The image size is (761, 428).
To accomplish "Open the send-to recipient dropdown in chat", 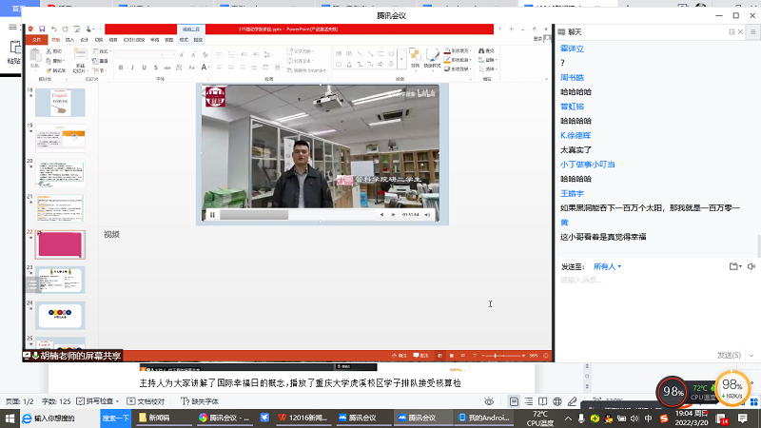I will (x=607, y=266).
